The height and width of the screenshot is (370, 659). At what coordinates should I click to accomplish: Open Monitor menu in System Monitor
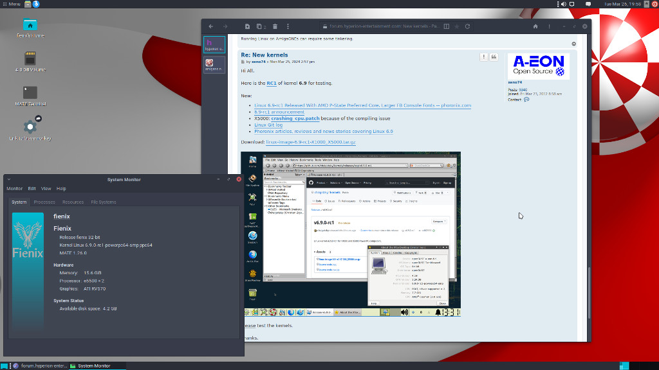point(15,189)
